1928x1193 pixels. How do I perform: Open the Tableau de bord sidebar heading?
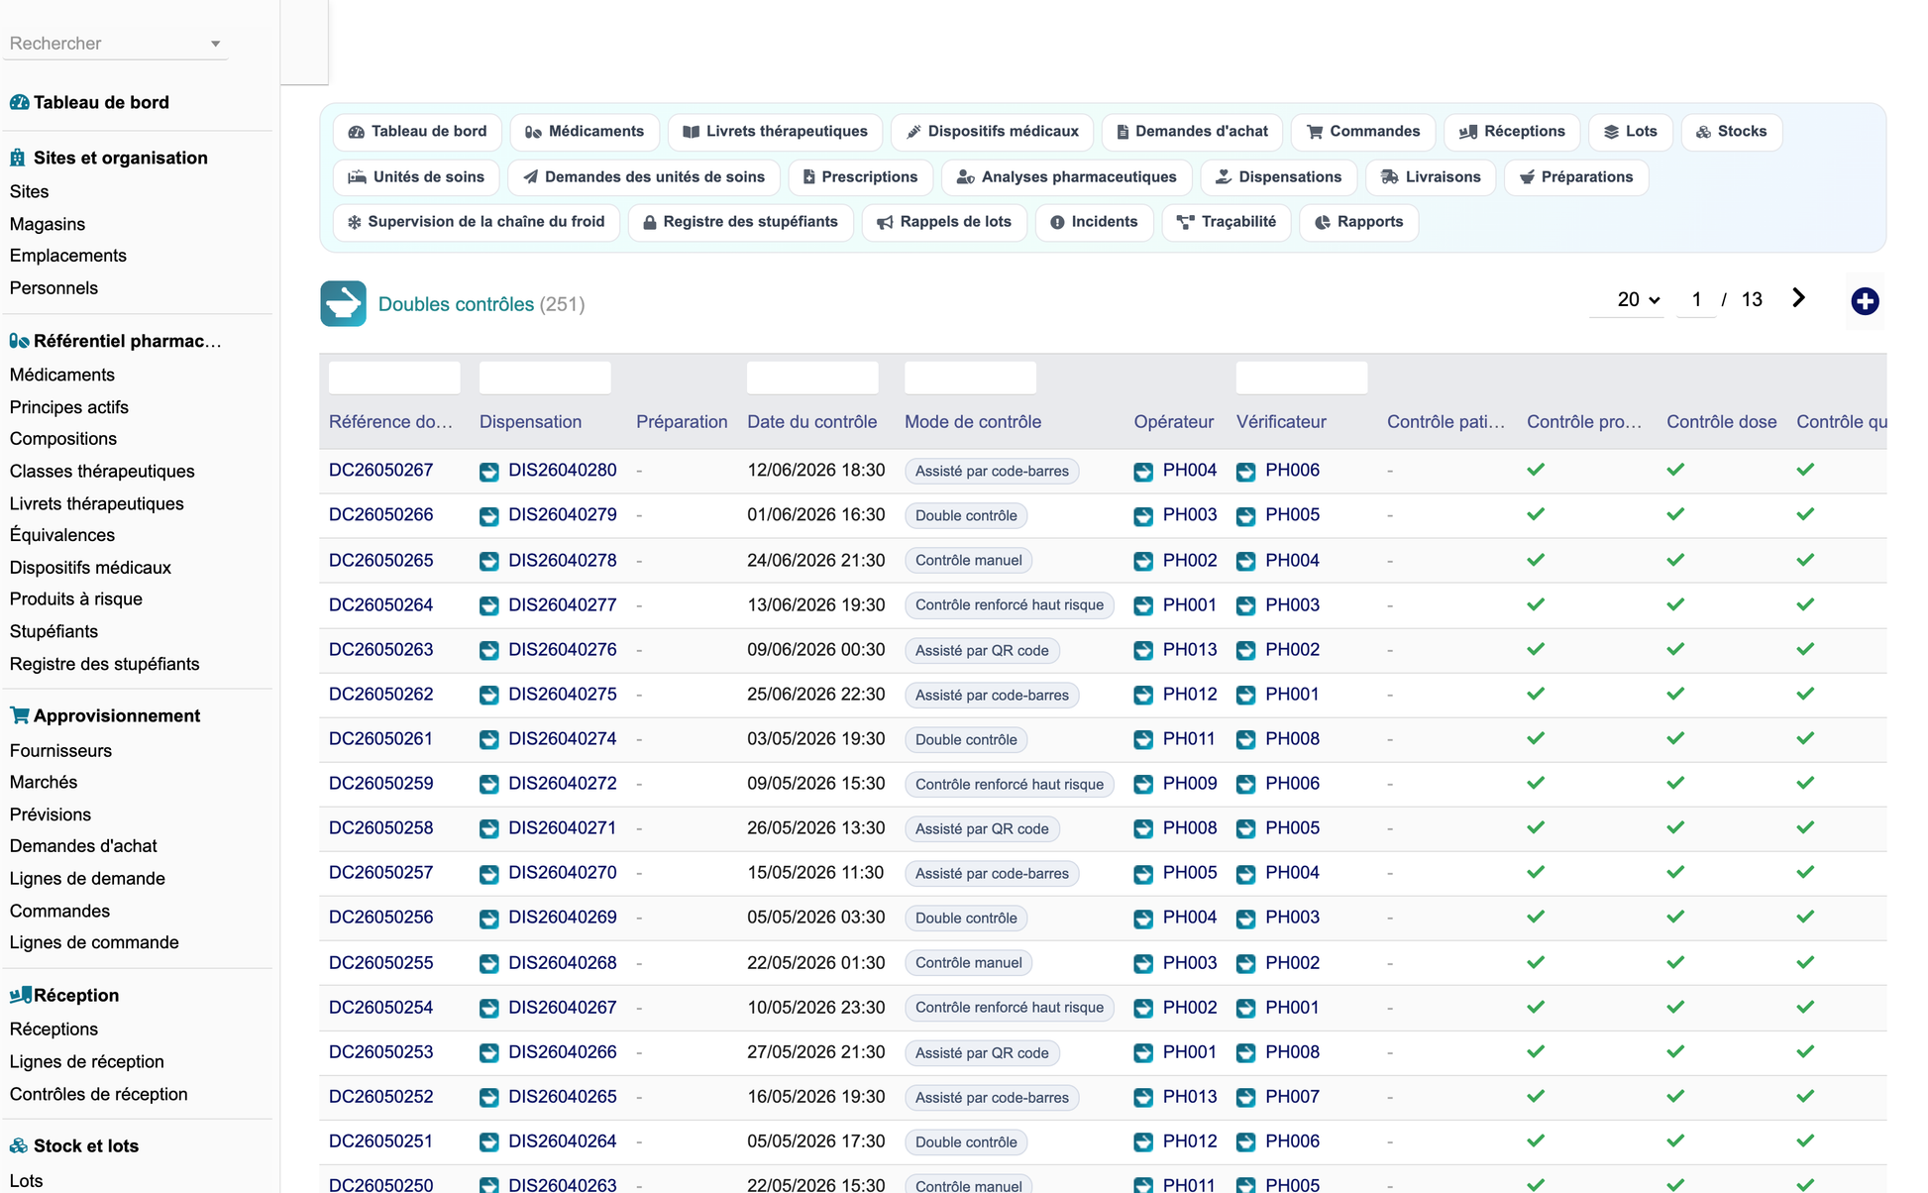coord(101,102)
